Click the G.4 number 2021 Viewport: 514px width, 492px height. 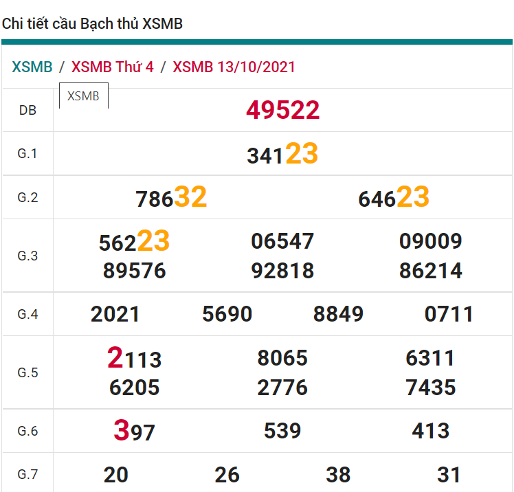point(115,315)
